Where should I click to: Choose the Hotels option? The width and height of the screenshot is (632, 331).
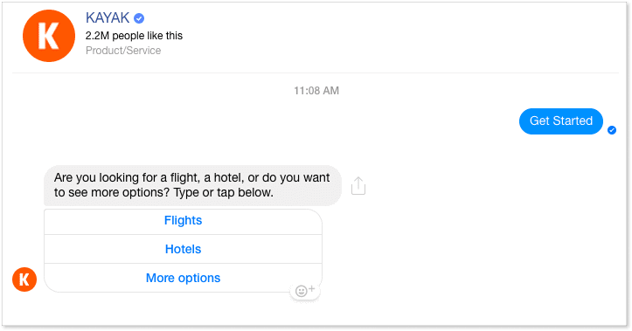(x=183, y=249)
